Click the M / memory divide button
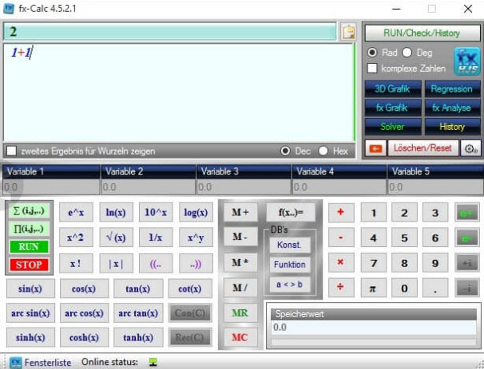Viewport: 484px width, 369px height. click(x=240, y=288)
